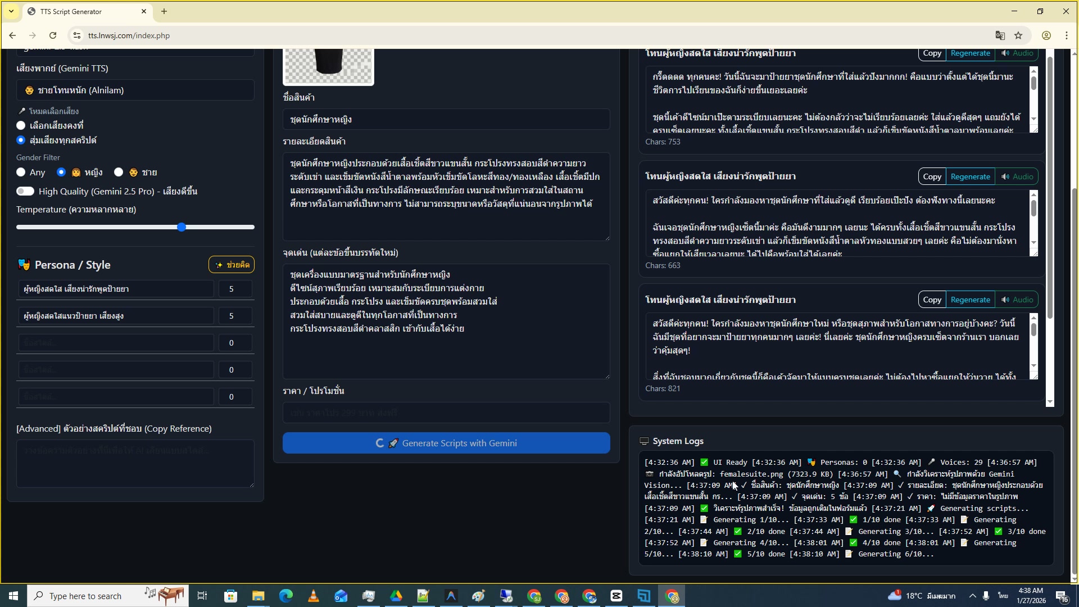The image size is (1079, 607).
Task: Open a new browser tab
Action: pos(164,11)
